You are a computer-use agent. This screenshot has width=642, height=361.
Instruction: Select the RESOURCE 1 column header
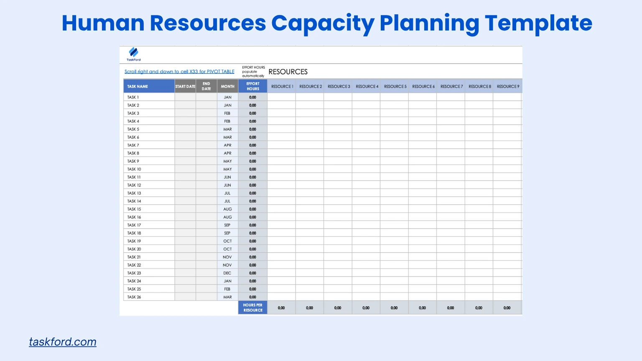(x=282, y=86)
